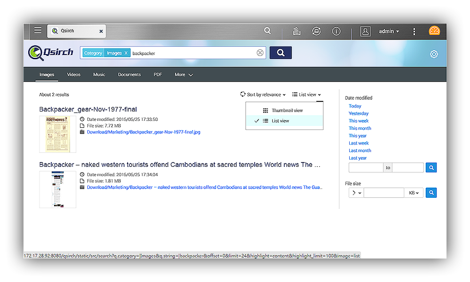470x282 pixels.
Task: Click the Qsirch logo
Action: (x=50, y=53)
